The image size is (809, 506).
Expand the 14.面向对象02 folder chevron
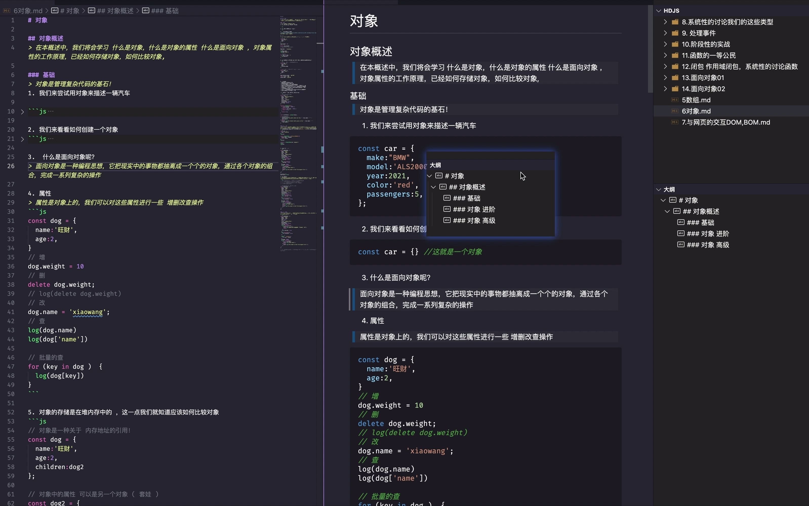[665, 89]
